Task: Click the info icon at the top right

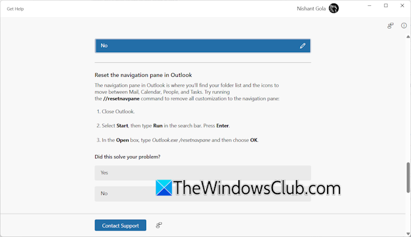Action: (x=404, y=25)
